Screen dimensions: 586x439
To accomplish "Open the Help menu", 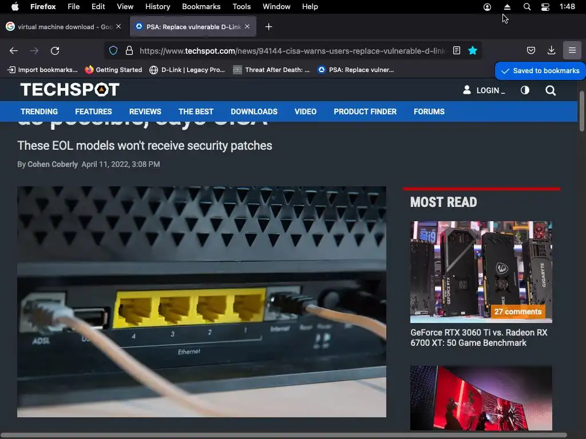I will coord(310,7).
